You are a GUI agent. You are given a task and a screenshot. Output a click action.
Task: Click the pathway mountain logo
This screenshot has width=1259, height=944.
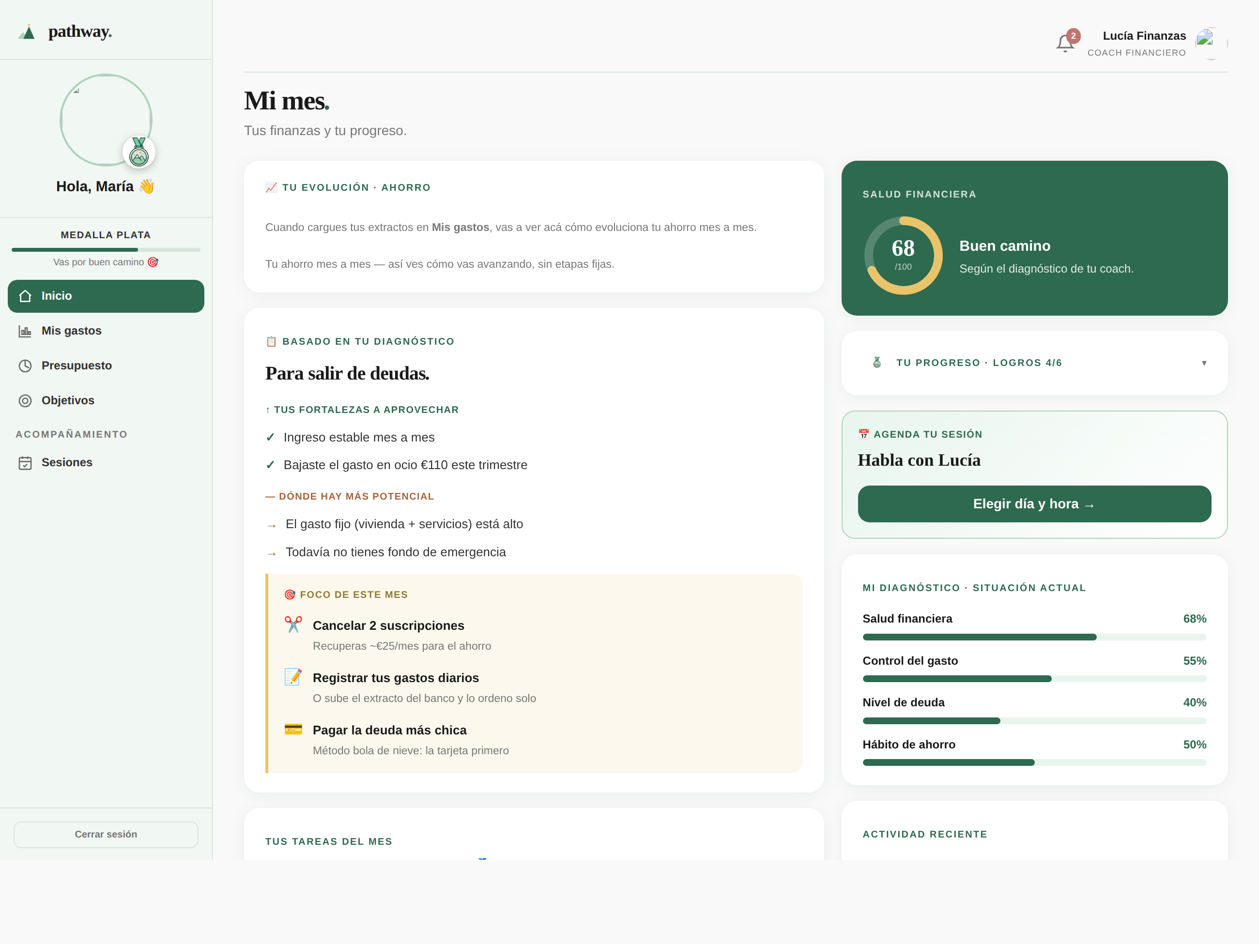27,32
